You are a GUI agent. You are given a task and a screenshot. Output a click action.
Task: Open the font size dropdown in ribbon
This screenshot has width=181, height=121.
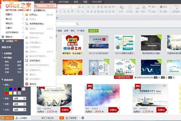[76, 7]
